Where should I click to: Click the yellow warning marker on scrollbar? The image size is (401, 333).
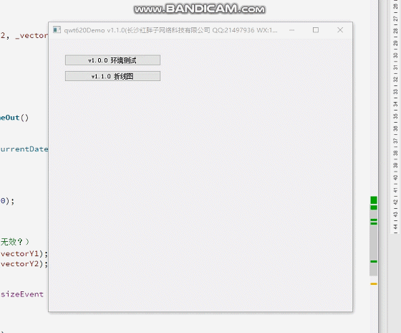(374, 283)
